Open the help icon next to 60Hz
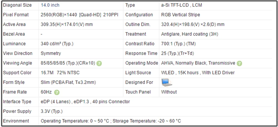Image resolution: width=278 pixels, height=127 pixels. coord(57,92)
